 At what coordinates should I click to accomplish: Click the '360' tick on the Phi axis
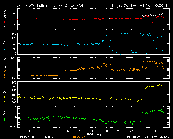[x=14, y=34]
